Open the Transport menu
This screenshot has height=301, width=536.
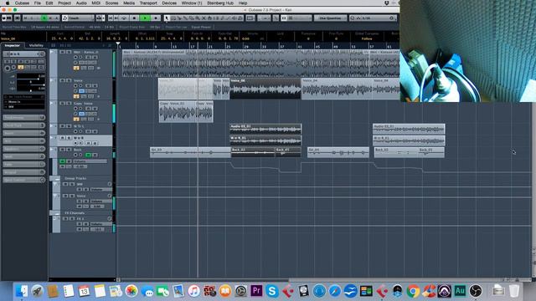coord(148,3)
